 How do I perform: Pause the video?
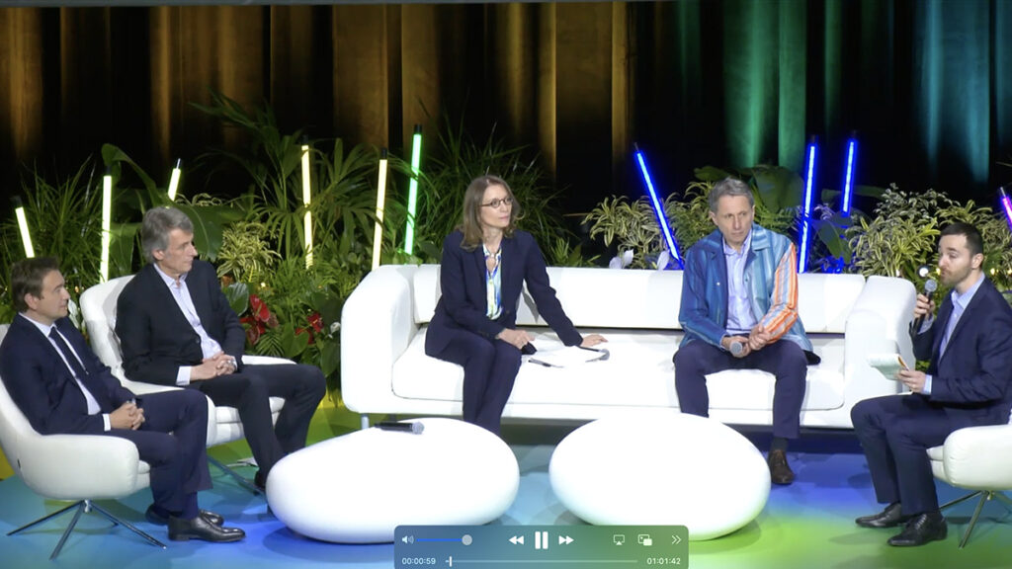point(542,540)
